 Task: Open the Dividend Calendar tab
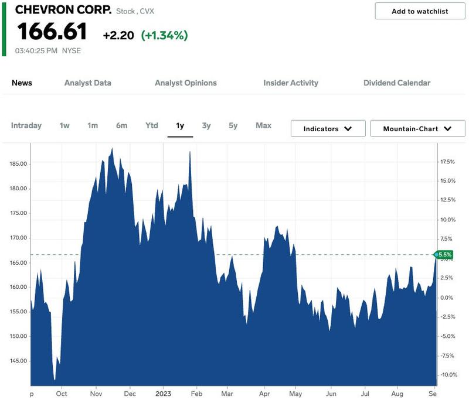click(x=397, y=83)
